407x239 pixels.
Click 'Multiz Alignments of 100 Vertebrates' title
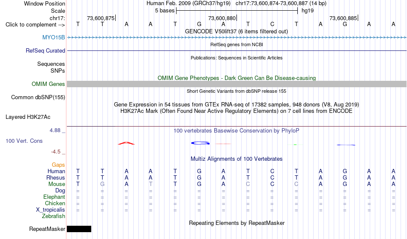click(236, 159)
